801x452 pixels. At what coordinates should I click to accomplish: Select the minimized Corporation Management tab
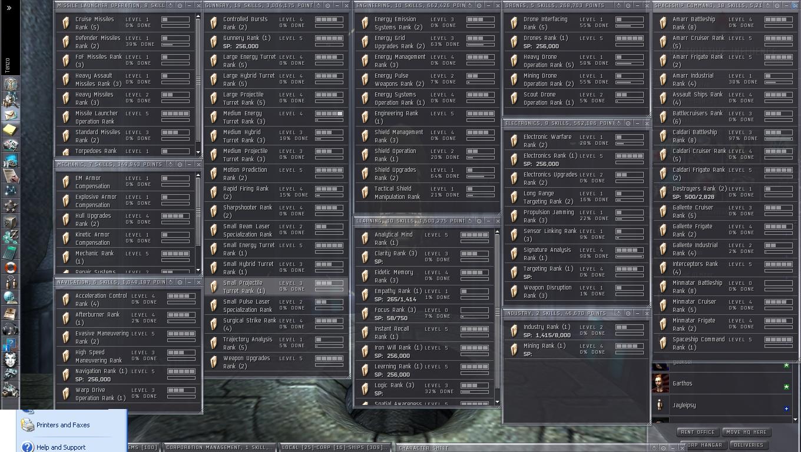pyautogui.click(x=218, y=447)
